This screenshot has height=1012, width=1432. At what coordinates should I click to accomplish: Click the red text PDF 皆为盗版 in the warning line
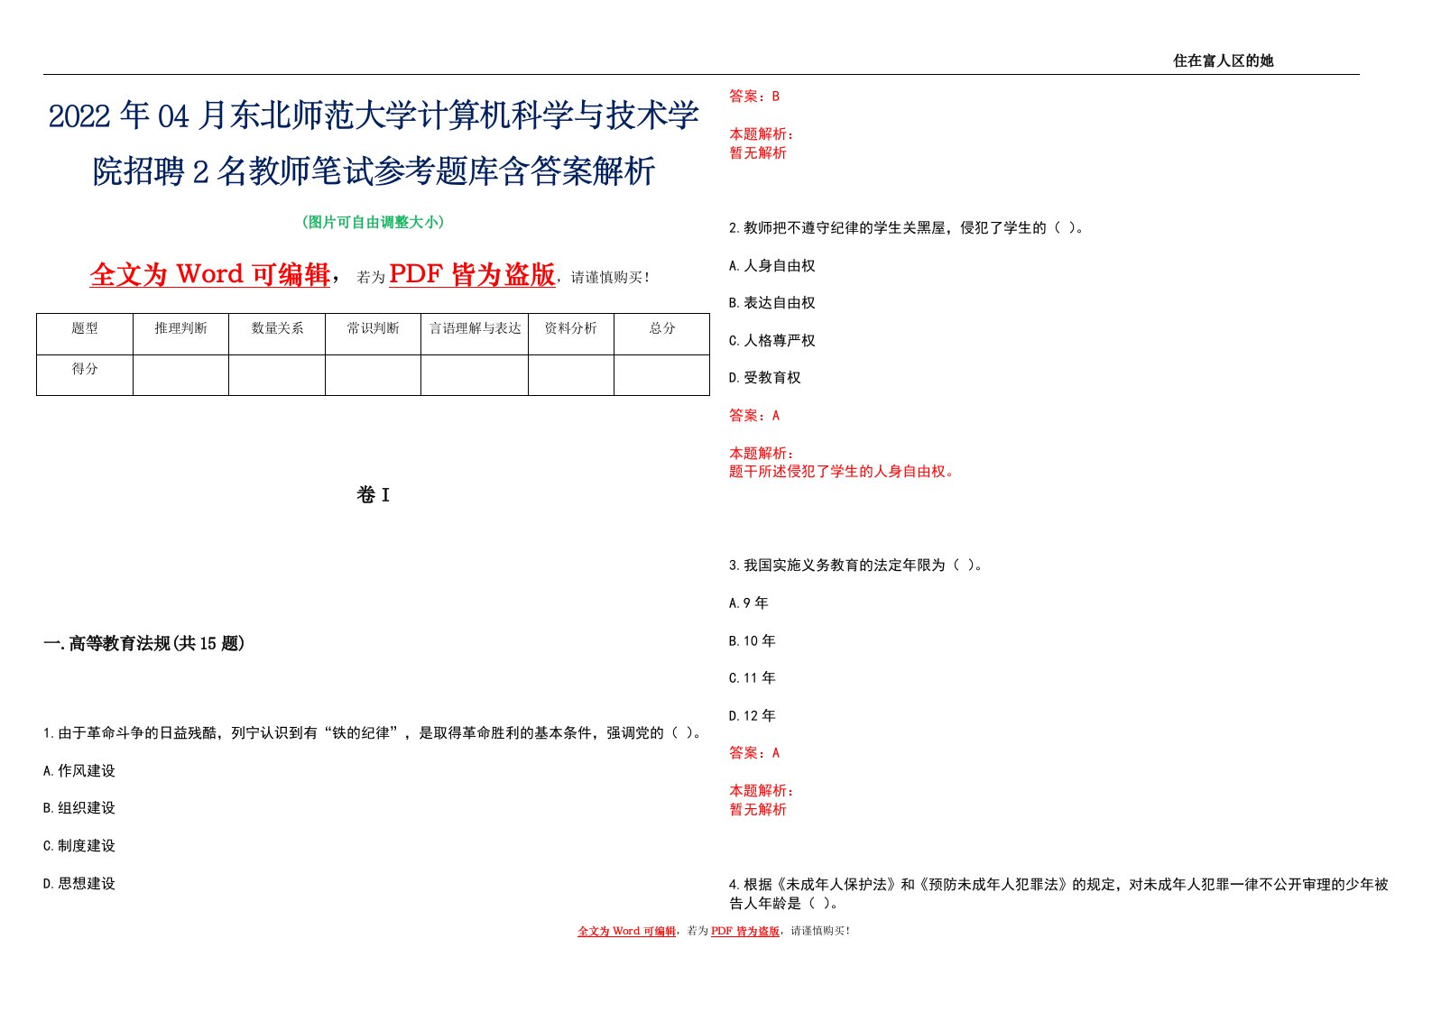(472, 274)
